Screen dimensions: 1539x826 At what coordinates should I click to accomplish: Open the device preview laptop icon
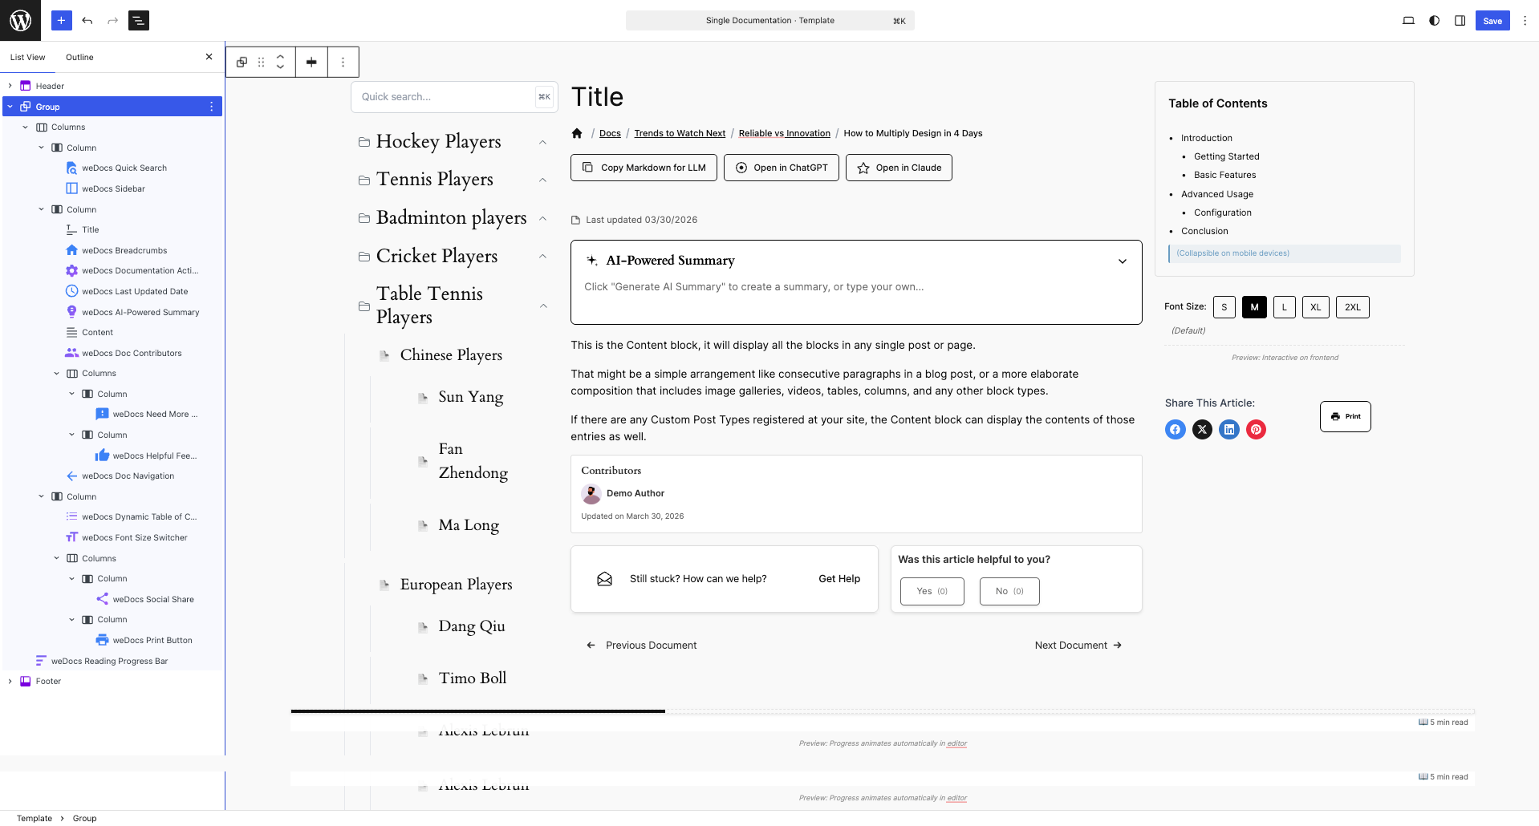[x=1408, y=20]
